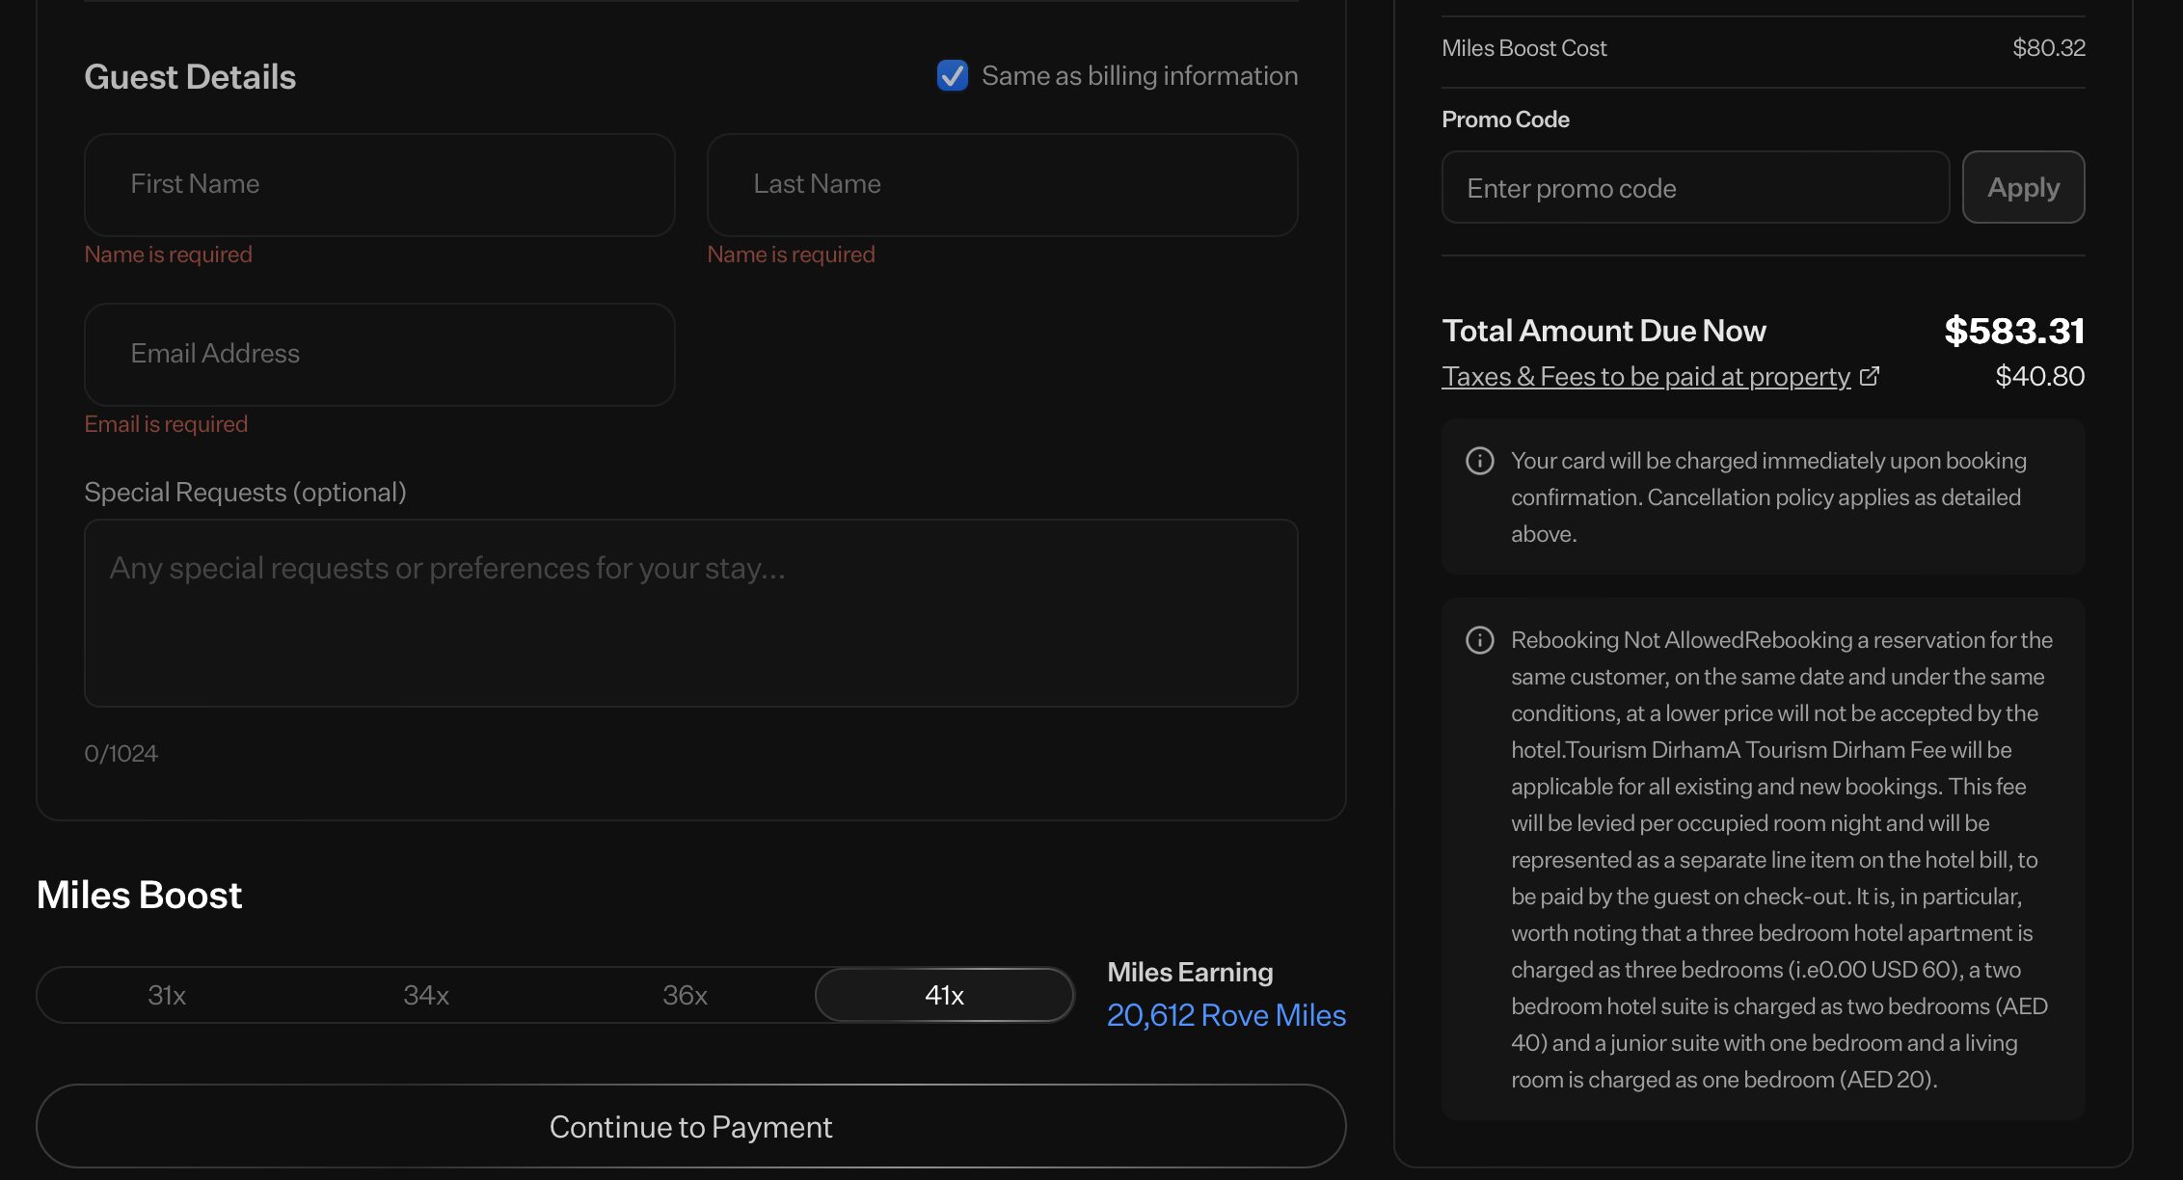This screenshot has width=2183, height=1180.
Task: Select the 31x miles boost option
Action: [x=166, y=994]
